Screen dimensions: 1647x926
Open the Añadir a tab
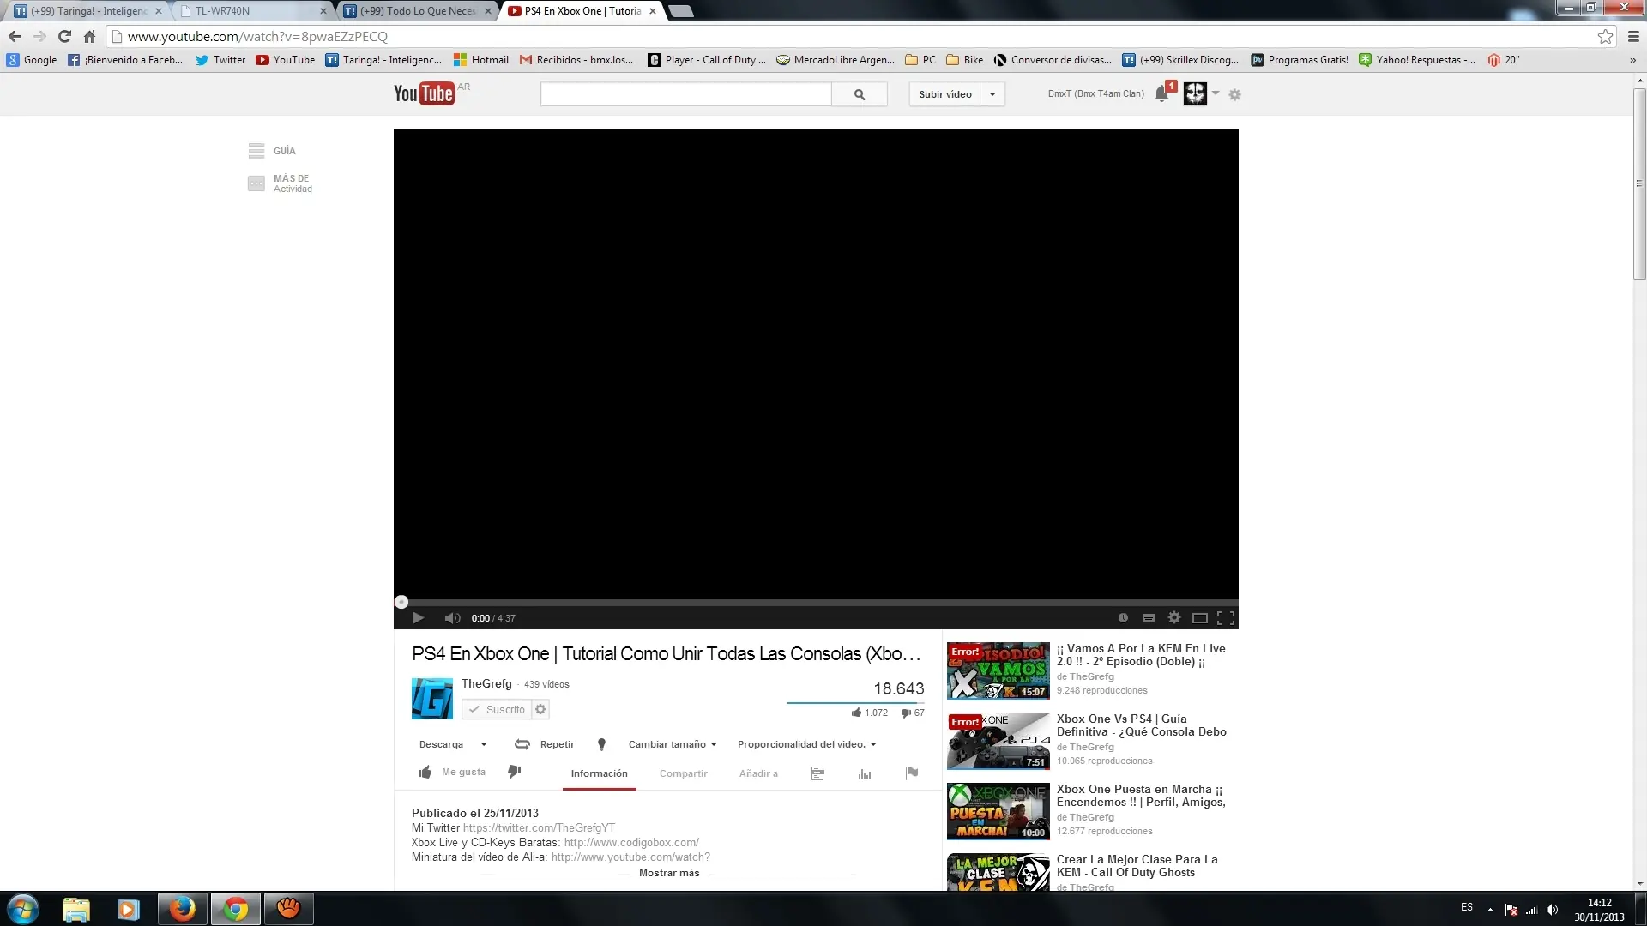pos(759,773)
